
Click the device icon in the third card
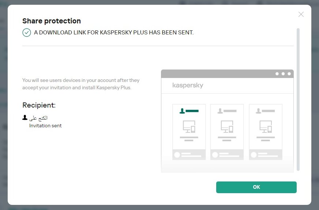(266, 127)
